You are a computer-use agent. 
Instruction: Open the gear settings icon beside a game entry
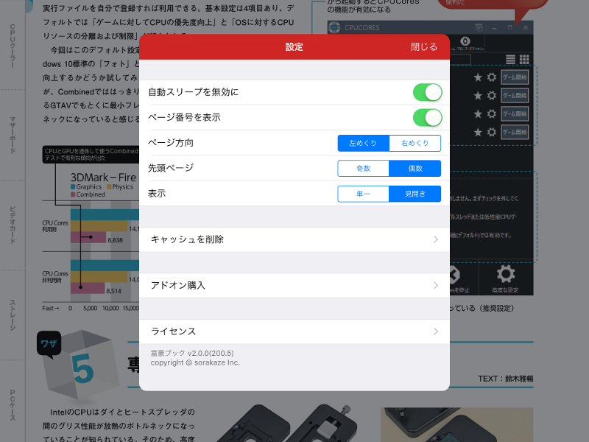pos(491,77)
